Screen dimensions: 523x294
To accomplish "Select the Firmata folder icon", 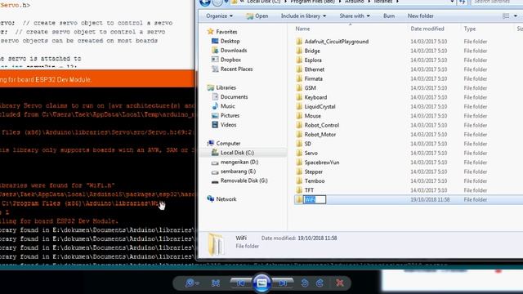I will [x=299, y=79].
